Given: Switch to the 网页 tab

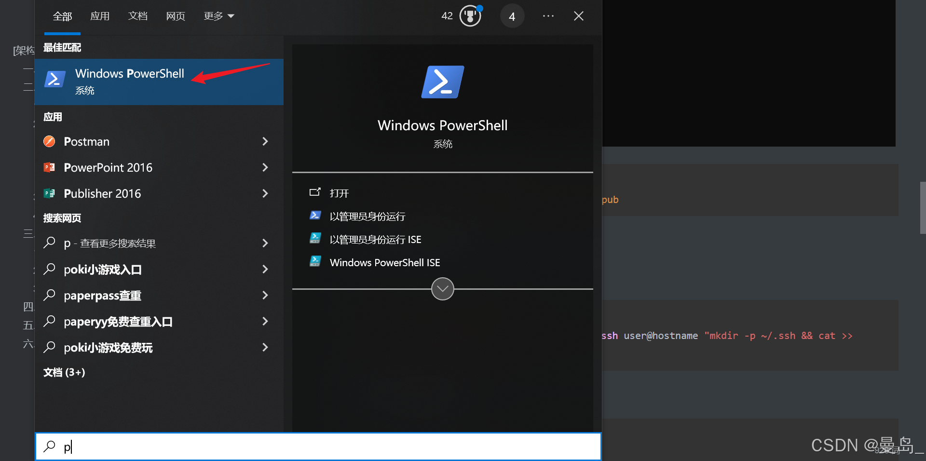Looking at the screenshot, I should tap(176, 16).
